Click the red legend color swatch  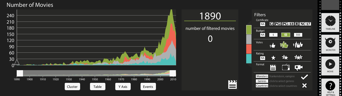click(x=249, y=49)
